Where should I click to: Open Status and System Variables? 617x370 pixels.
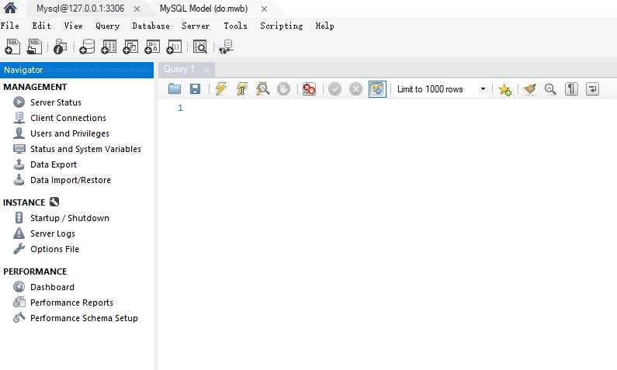(x=85, y=149)
